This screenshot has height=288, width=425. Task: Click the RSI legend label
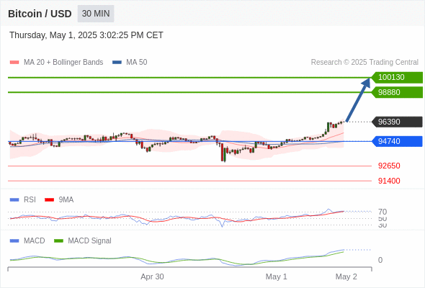point(30,200)
